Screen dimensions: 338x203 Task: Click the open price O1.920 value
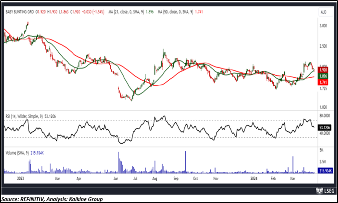coord(41,12)
